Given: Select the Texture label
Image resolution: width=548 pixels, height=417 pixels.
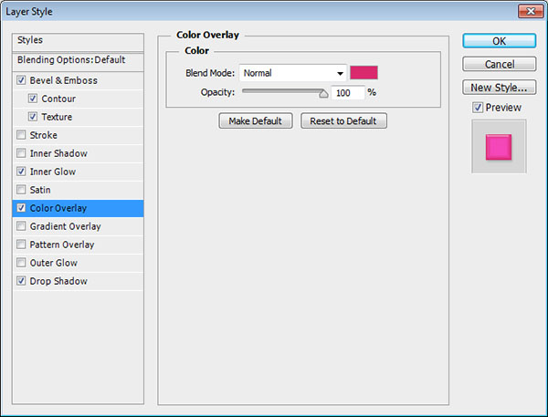Looking at the screenshot, I should point(57,117).
